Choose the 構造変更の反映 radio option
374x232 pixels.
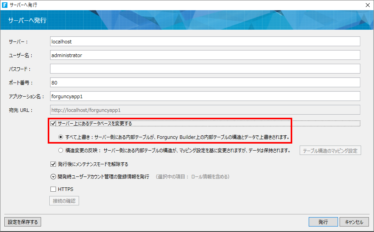click(61, 151)
